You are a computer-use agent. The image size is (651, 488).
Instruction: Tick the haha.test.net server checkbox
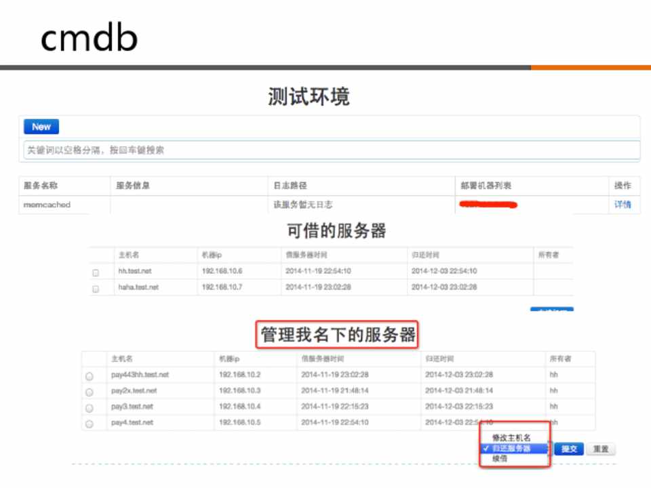click(x=96, y=288)
